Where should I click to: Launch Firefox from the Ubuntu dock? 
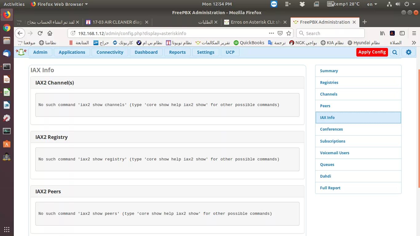coord(7,15)
